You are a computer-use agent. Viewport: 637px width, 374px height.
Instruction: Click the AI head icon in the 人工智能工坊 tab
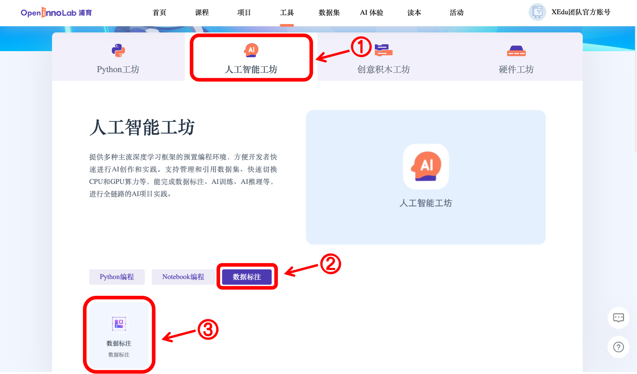tap(251, 50)
